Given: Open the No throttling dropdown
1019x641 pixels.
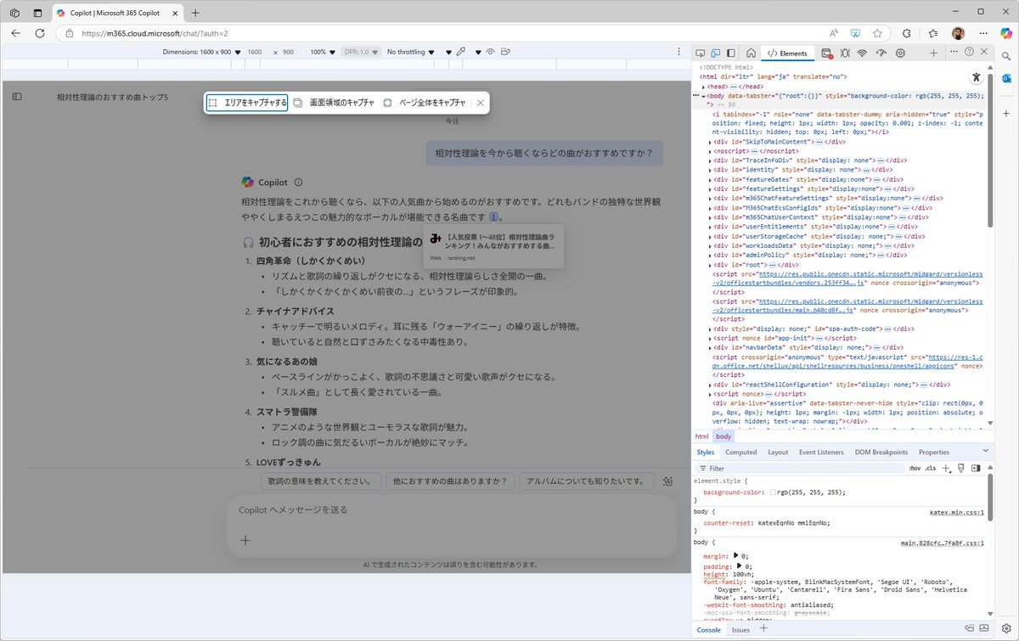Looking at the screenshot, I should [410, 52].
